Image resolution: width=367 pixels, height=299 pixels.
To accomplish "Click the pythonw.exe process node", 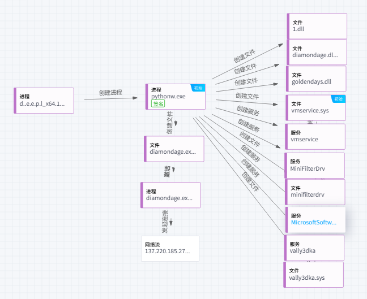I will tap(176, 97).
